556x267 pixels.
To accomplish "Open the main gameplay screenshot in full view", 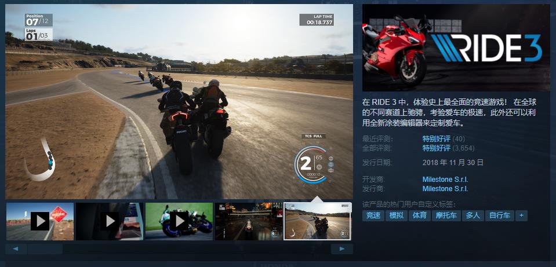I will [x=179, y=101].
